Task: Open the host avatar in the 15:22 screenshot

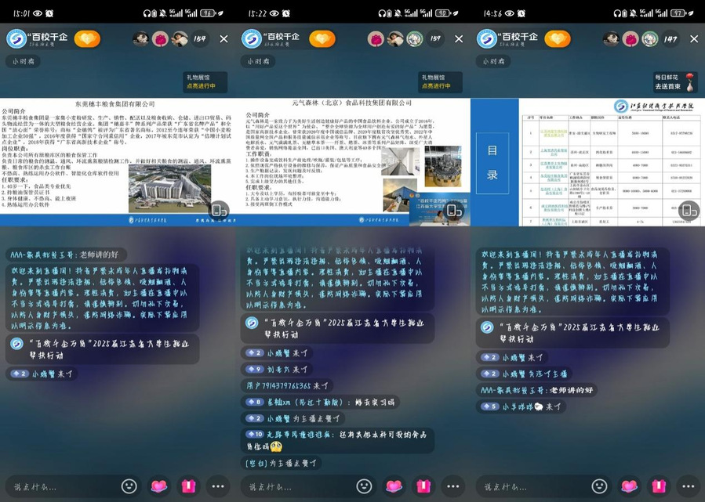Action: coord(251,39)
